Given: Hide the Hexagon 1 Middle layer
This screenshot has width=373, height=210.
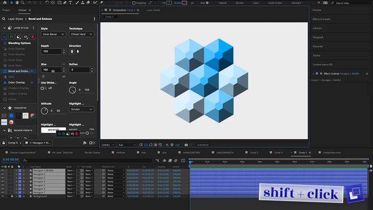Looking at the screenshot, I should tap(2, 170).
